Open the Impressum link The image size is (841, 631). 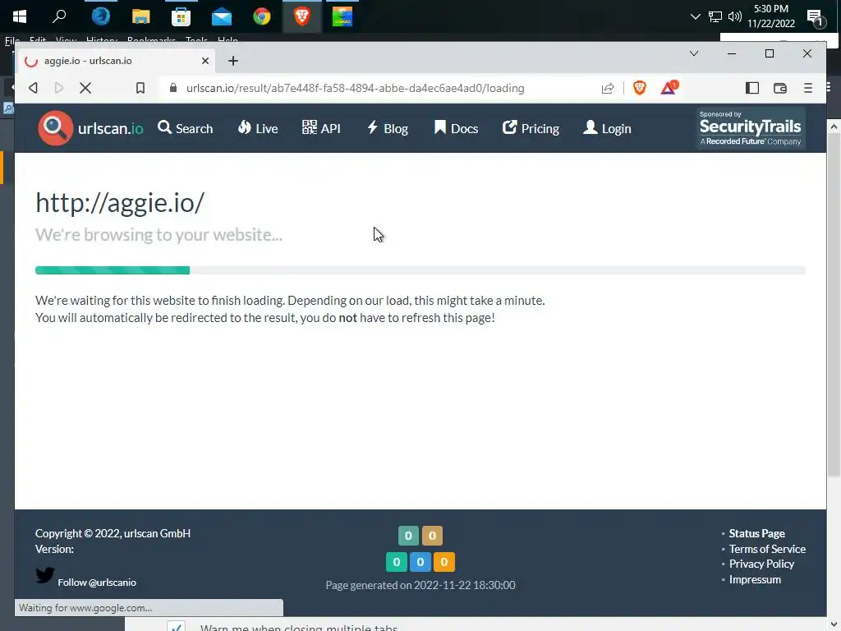(x=755, y=579)
